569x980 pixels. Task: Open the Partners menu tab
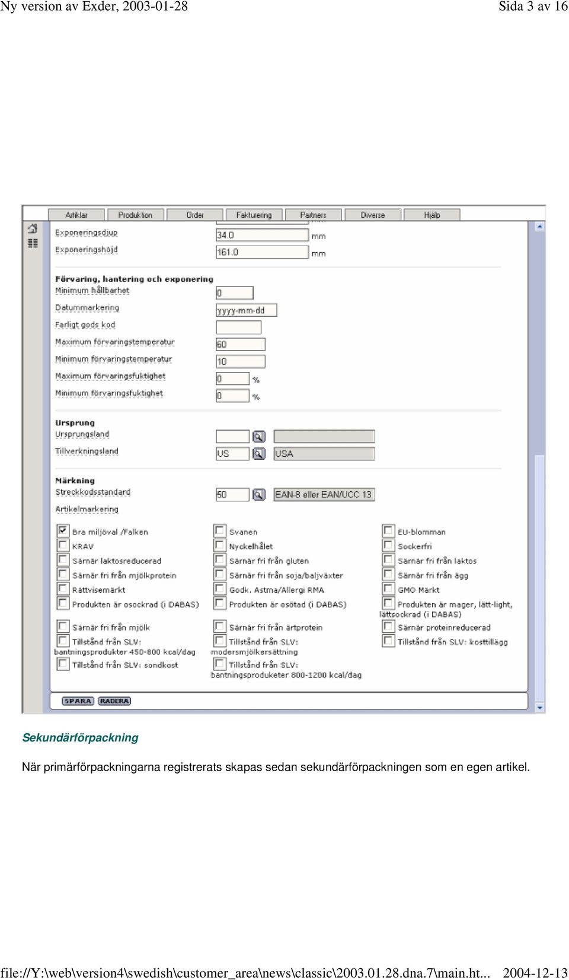tap(313, 215)
